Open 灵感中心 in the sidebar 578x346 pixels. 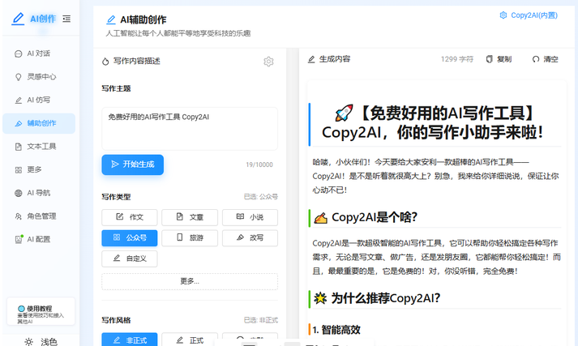(x=39, y=77)
